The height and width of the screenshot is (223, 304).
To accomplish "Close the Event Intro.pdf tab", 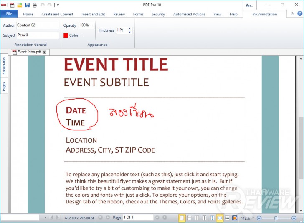I will tap(45, 52).
